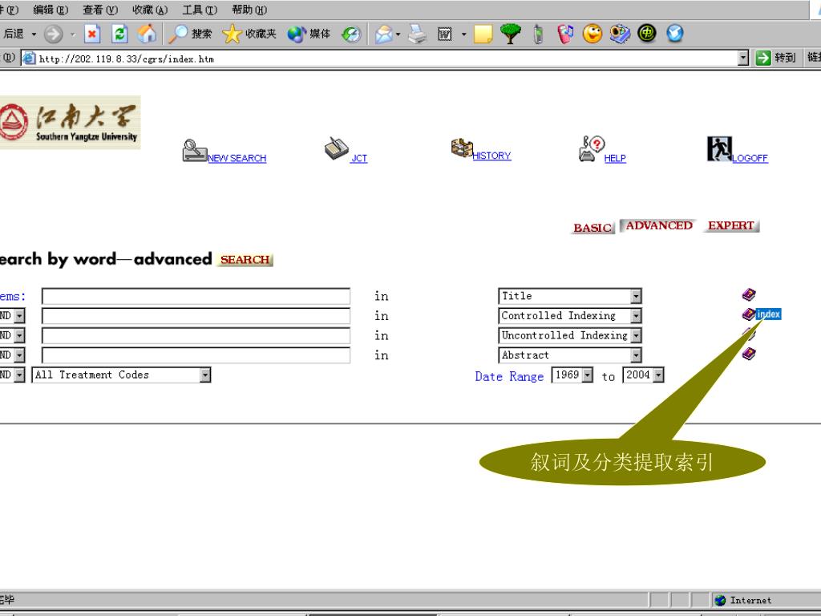Click the black-yellow round toolbar icon
Viewport: 821px width, 616px height.
pyautogui.click(x=647, y=34)
